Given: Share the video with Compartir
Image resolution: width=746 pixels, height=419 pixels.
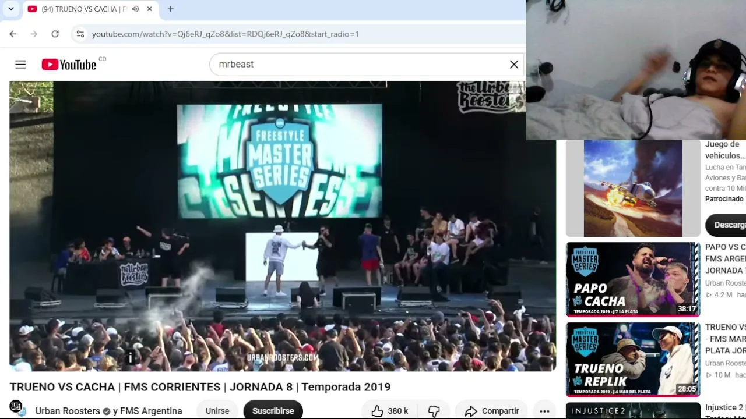Looking at the screenshot, I should [491, 411].
